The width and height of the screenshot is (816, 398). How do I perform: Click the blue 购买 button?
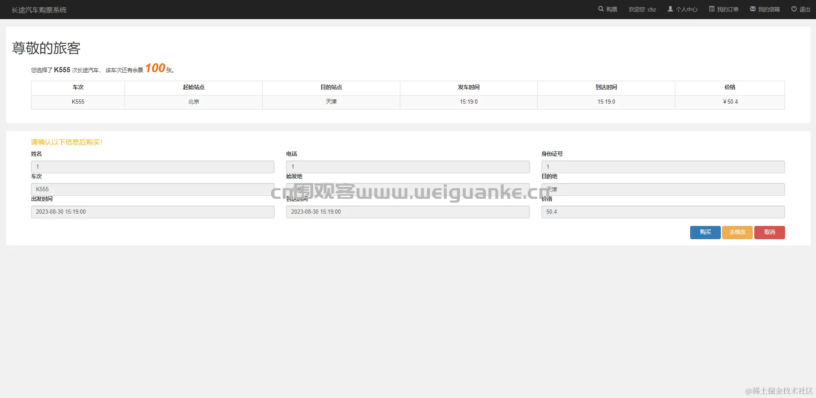(705, 232)
